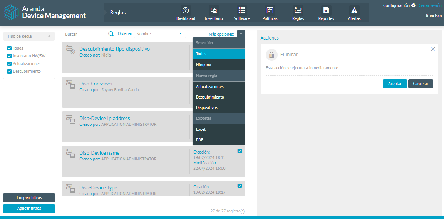Screen dimensions: 444x219
Task: Open the Reportes icon
Action: click(x=326, y=10)
